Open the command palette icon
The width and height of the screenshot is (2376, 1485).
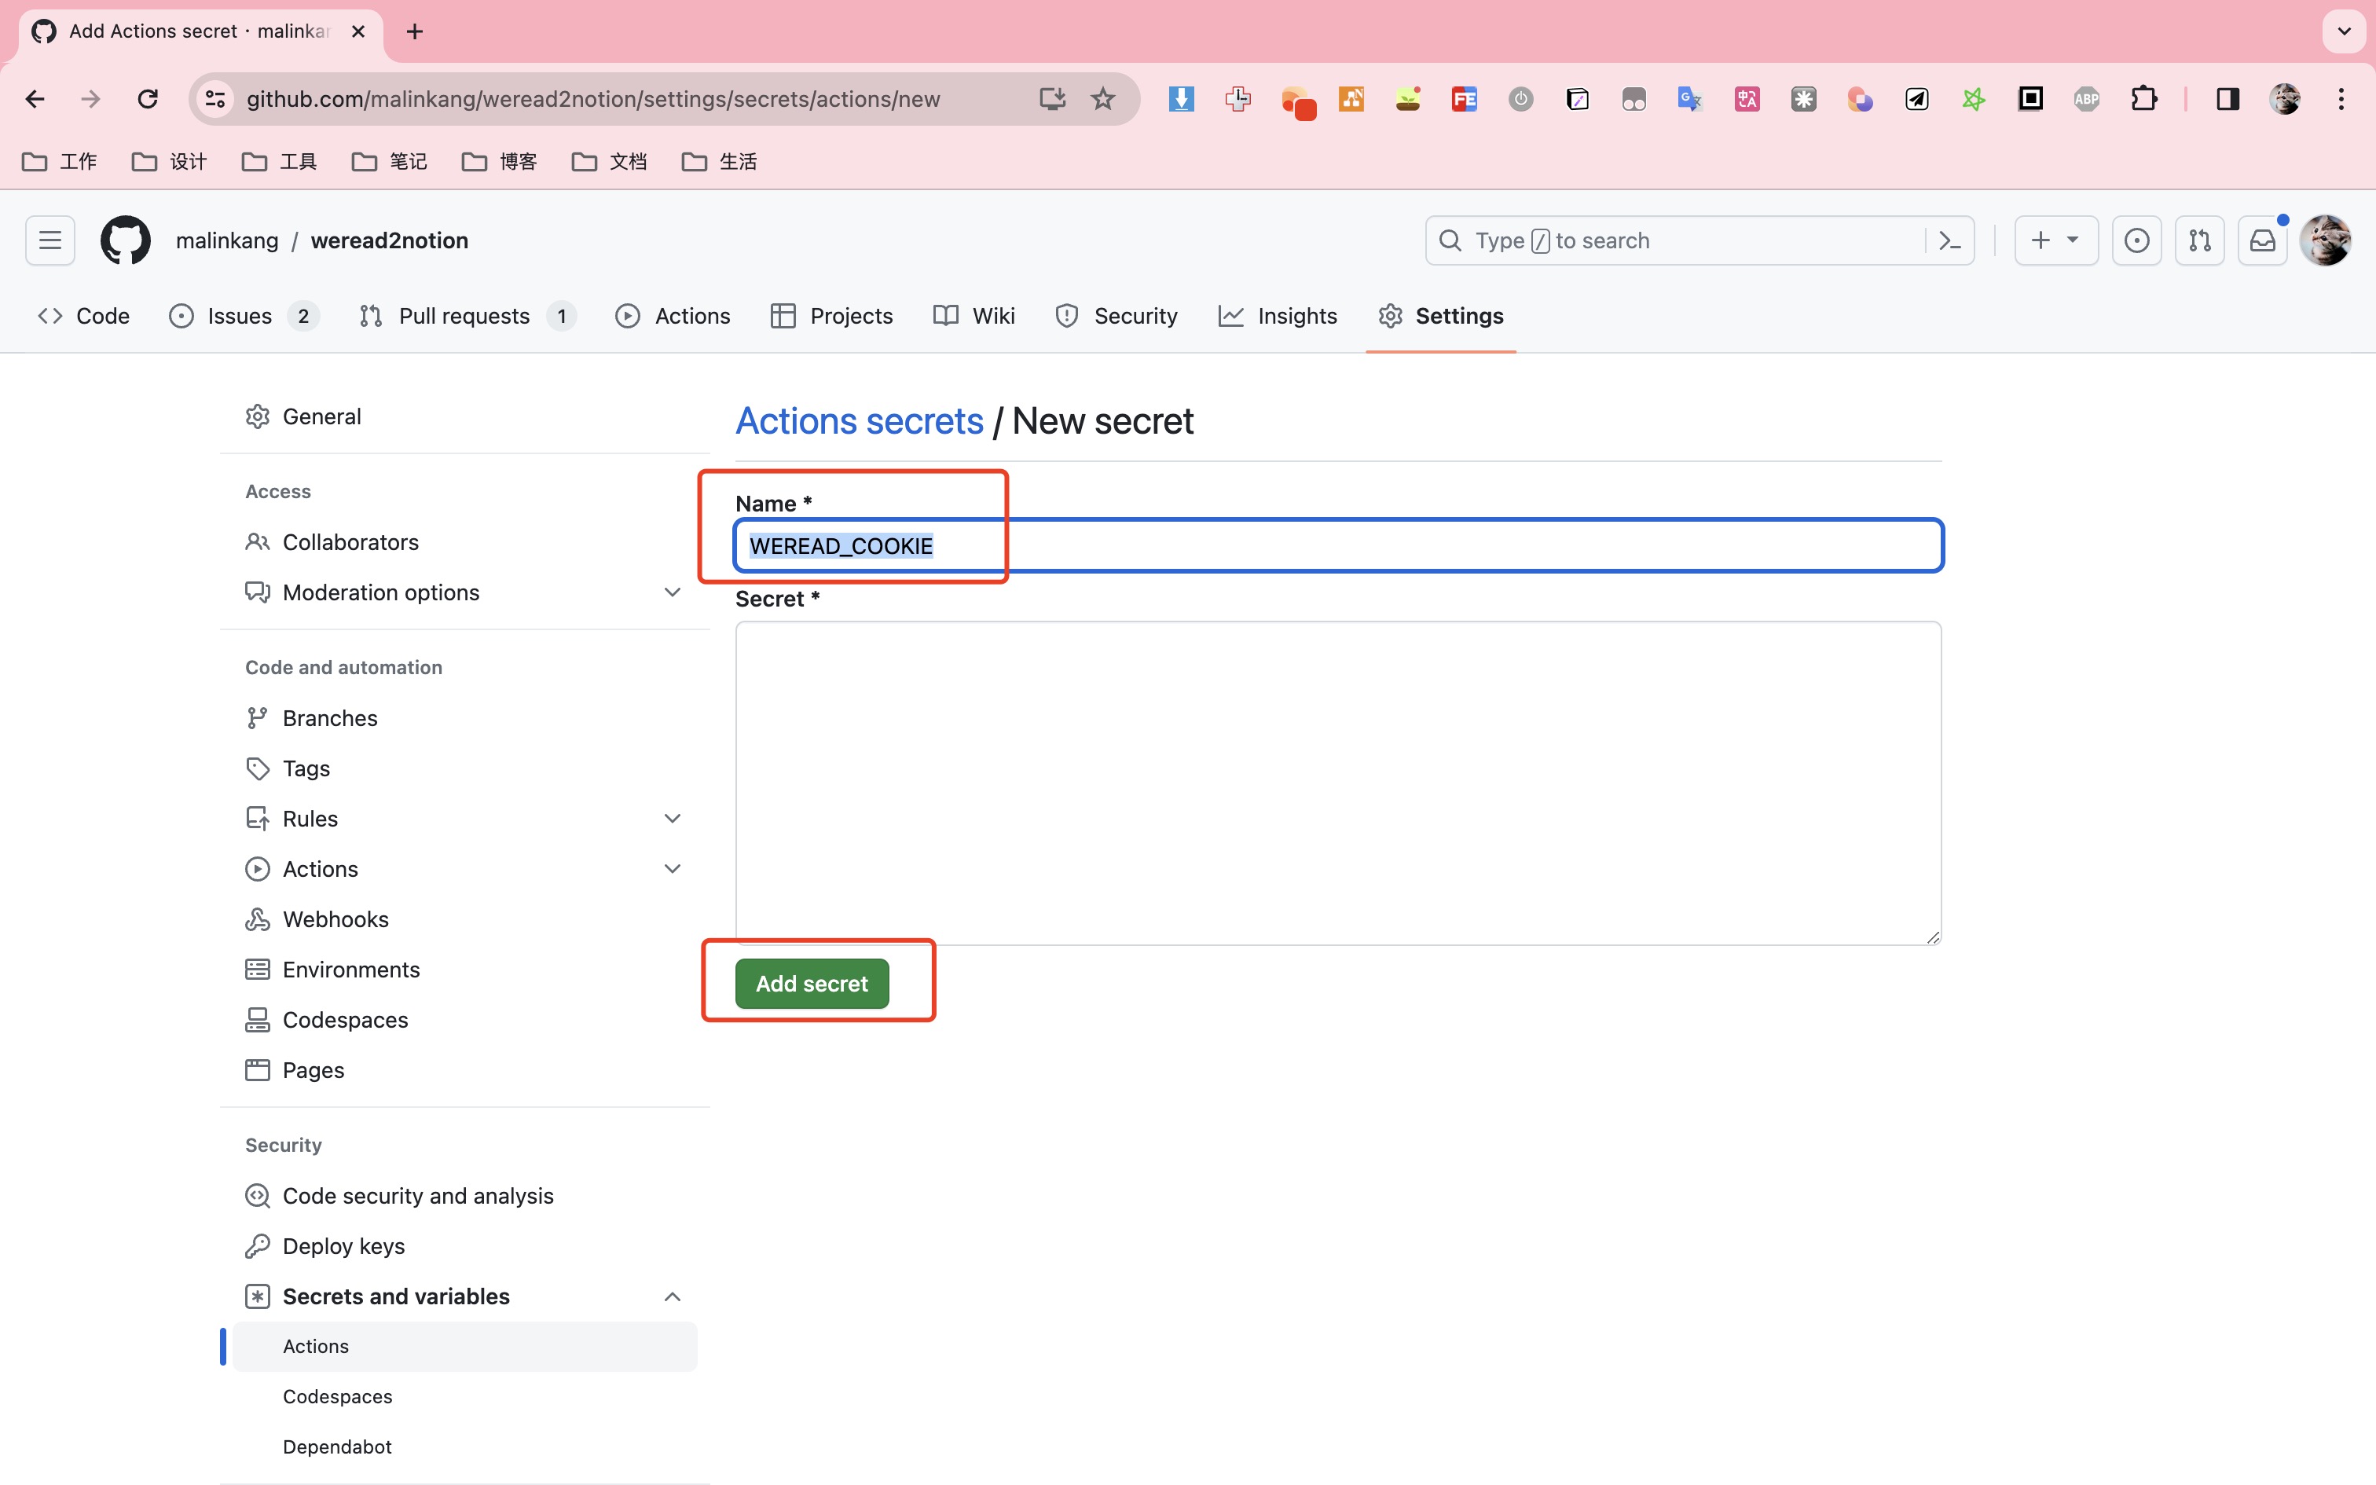pyautogui.click(x=1950, y=240)
